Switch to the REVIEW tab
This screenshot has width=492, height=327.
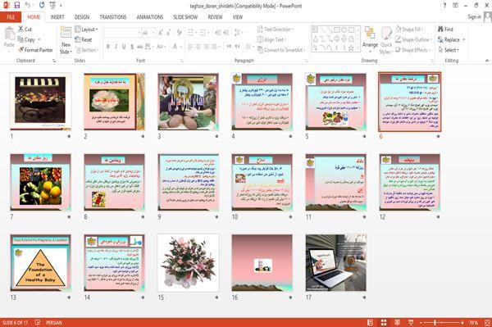click(x=215, y=17)
